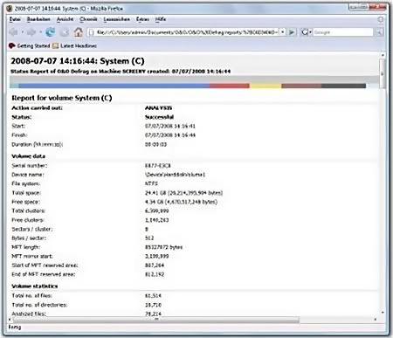Open the Forward history dropdown arrow
This screenshot has width=393, height=338.
click(40, 32)
